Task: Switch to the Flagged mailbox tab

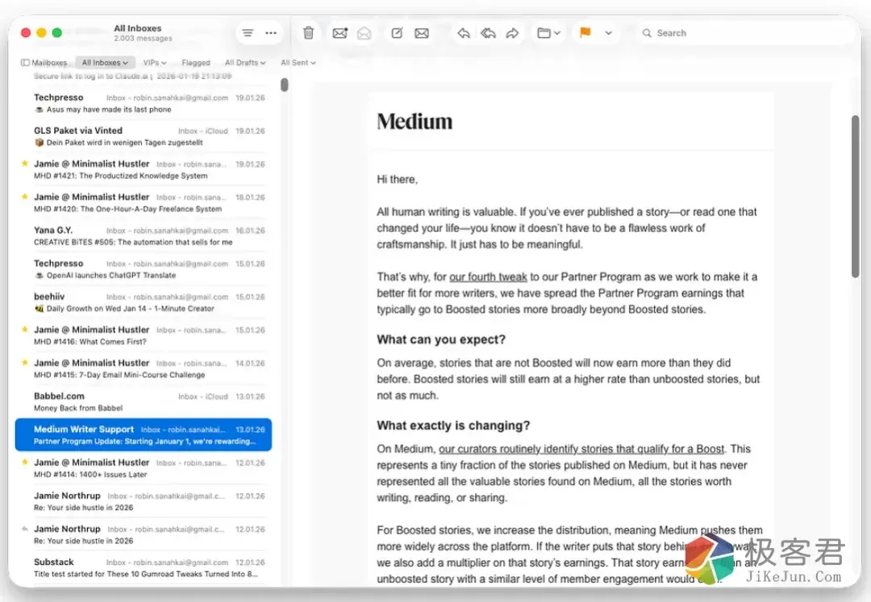Action: pyautogui.click(x=196, y=62)
